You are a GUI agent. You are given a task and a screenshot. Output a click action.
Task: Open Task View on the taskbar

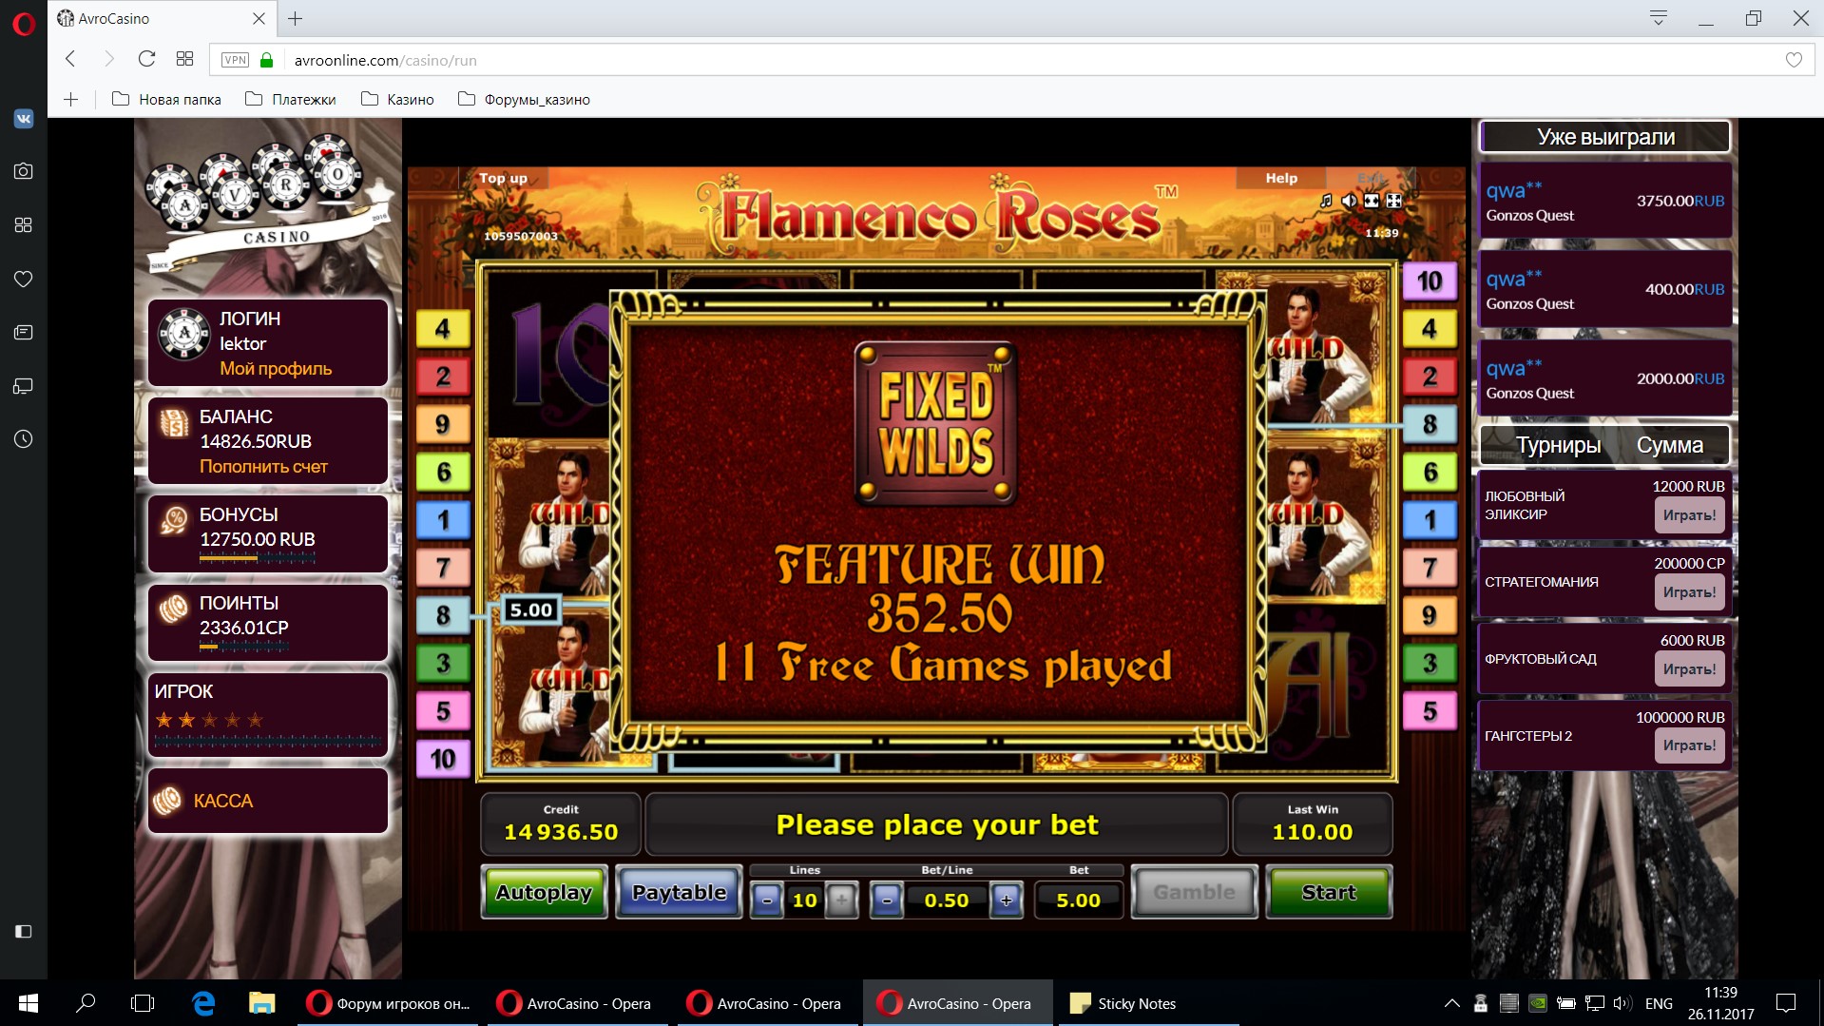(143, 1003)
